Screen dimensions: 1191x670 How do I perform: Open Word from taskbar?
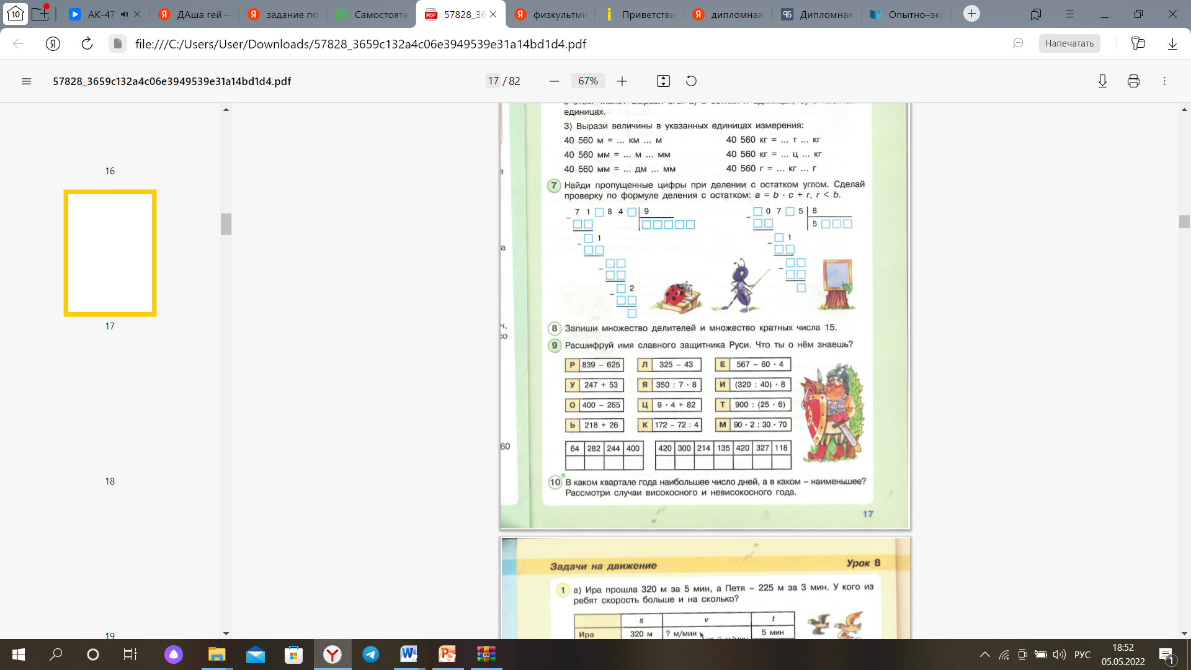point(409,654)
